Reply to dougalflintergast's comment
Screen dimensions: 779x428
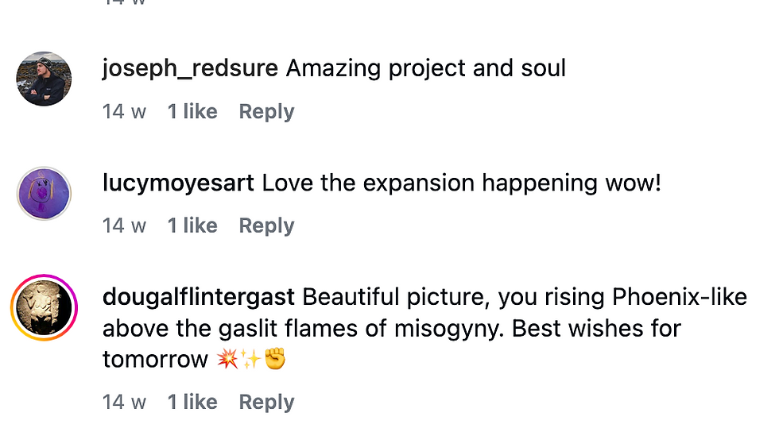[x=266, y=403]
